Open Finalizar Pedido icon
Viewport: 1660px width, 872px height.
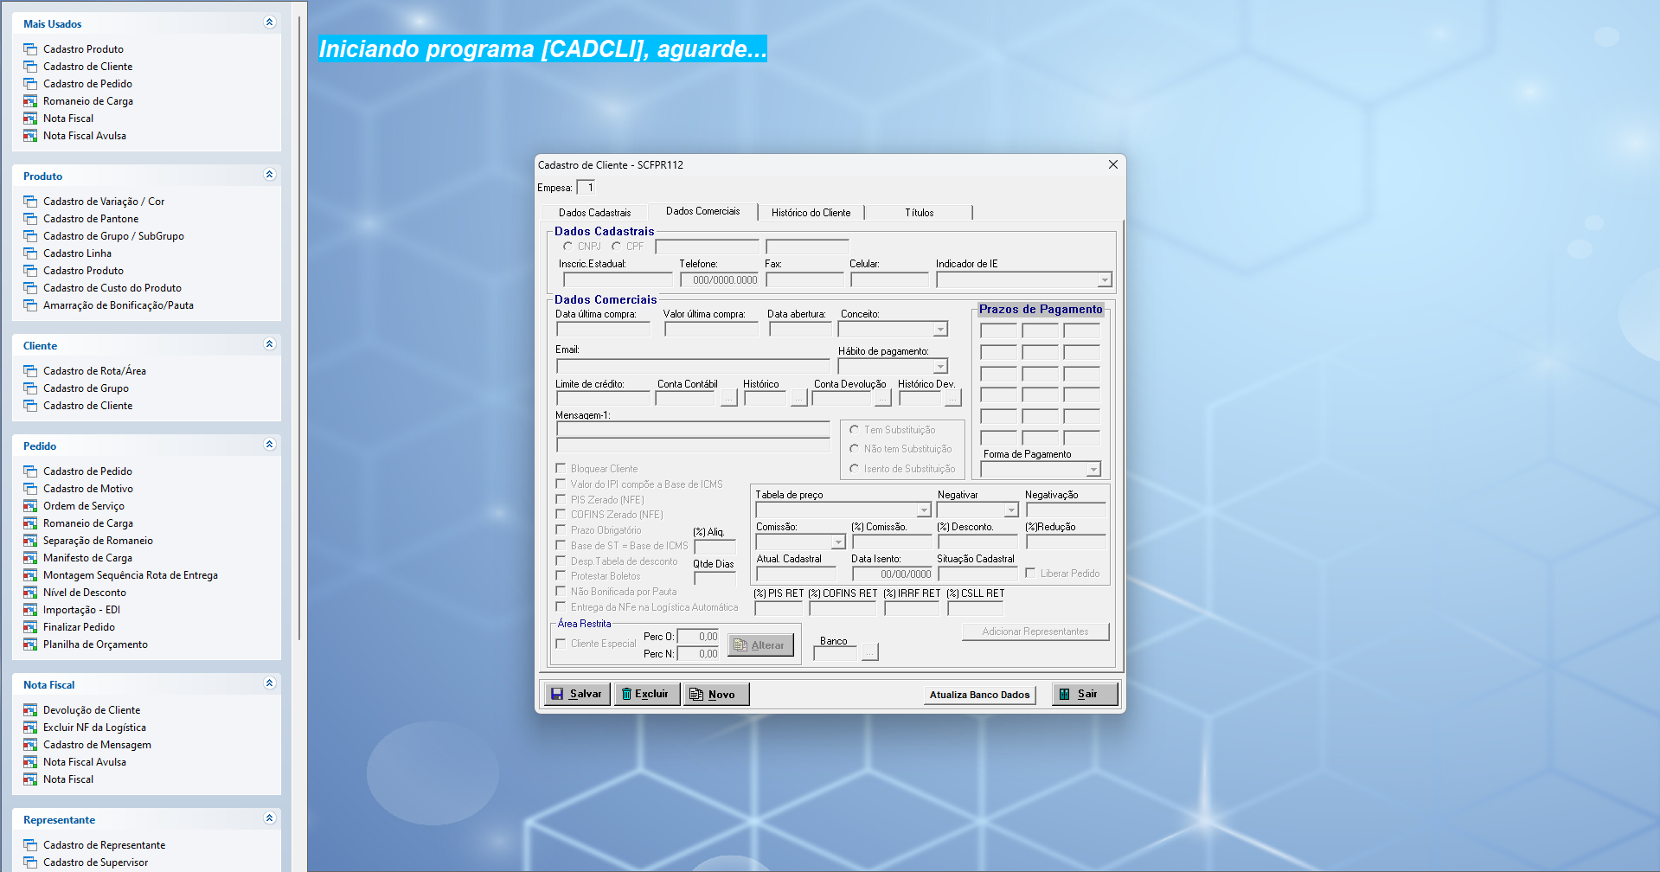(30, 627)
